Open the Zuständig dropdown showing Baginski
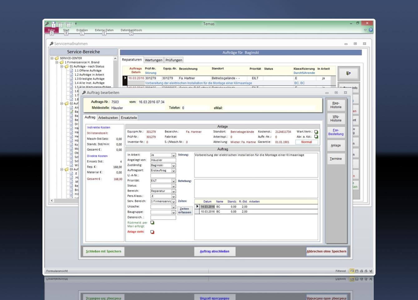The width and height of the screenshot is (418, 300). 174,166
